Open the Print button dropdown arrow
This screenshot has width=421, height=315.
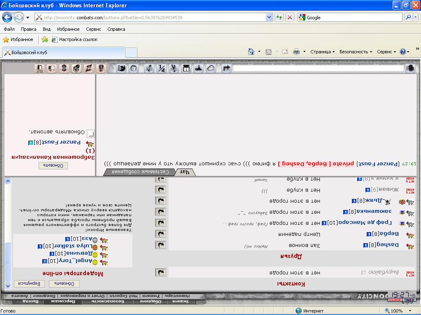click(304, 52)
